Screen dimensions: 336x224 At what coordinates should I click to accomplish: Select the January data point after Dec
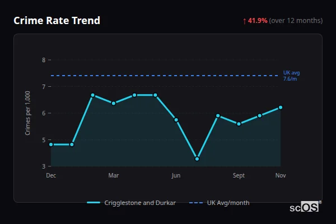pyautogui.click(x=72, y=144)
